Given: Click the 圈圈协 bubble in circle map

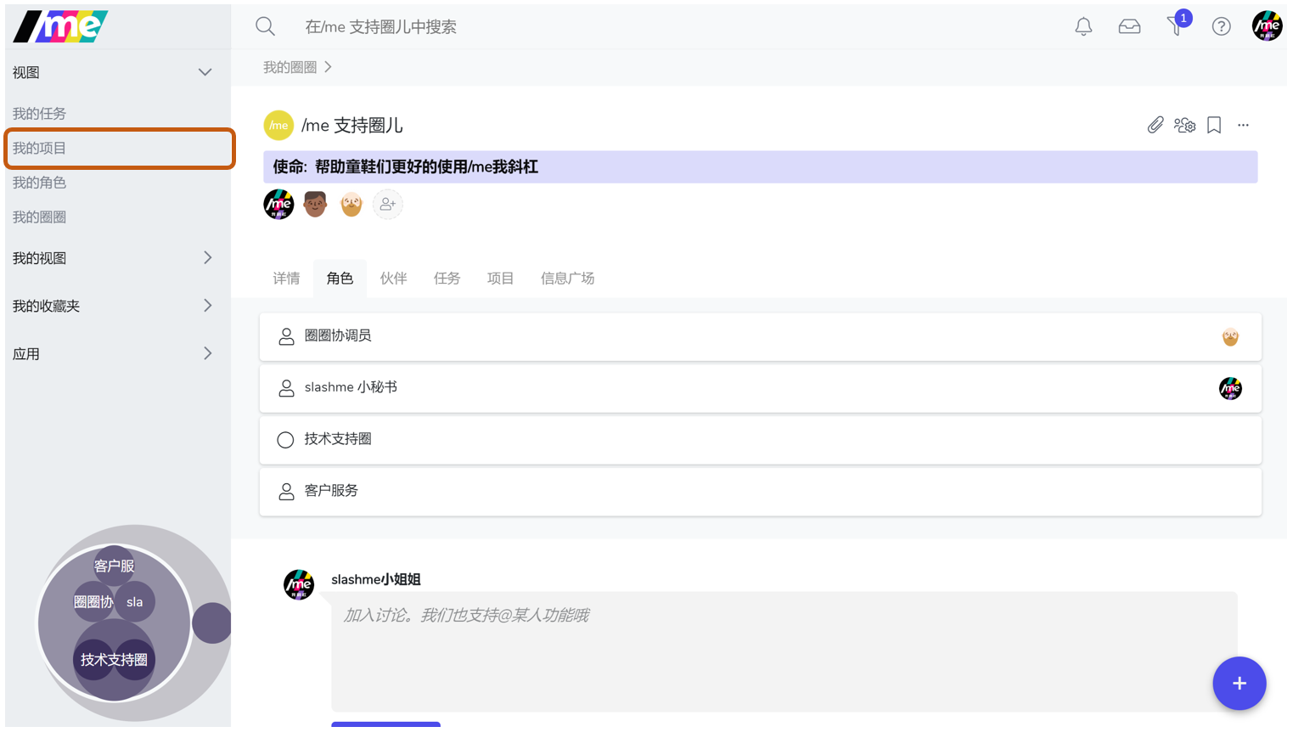Looking at the screenshot, I should (x=93, y=601).
